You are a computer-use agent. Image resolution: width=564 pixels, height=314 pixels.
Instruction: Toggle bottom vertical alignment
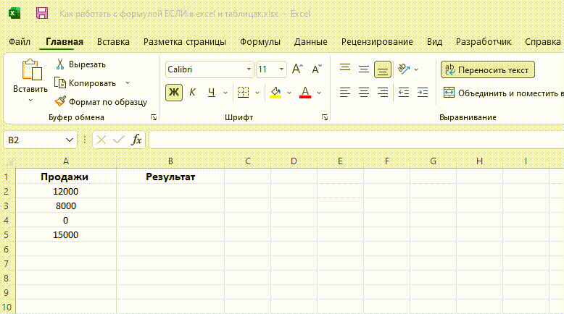[x=382, y=69]
